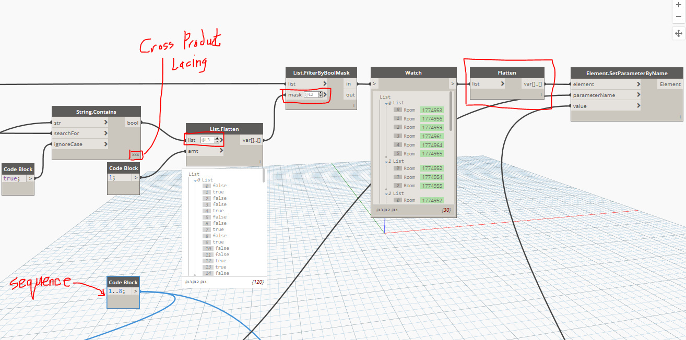This screenshot has width=686, height=340.
Task: Collapse 0 List in List.Flatten preview
Action: tap(195, 180)
